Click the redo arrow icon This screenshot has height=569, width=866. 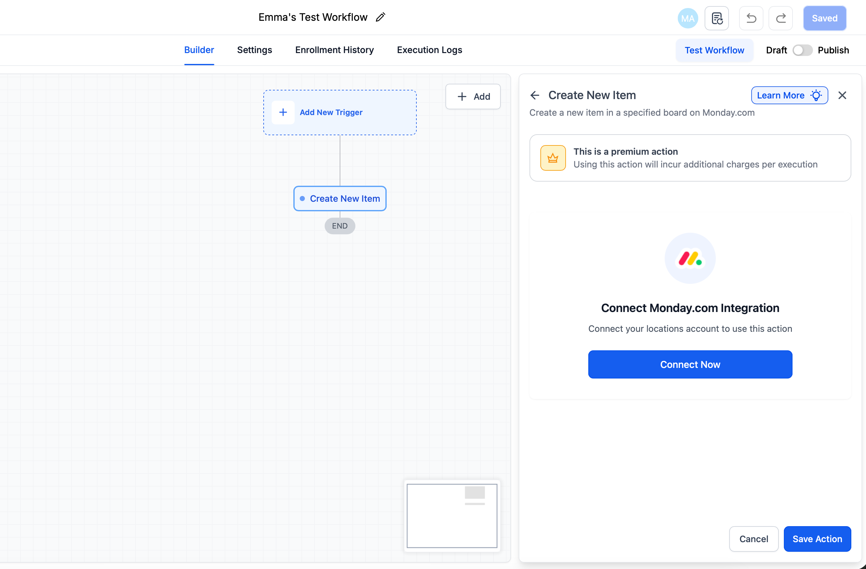point(780,18)
